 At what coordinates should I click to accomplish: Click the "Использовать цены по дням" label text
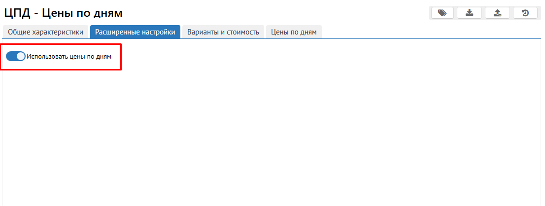pyautogui.click(x=69, y=57)
